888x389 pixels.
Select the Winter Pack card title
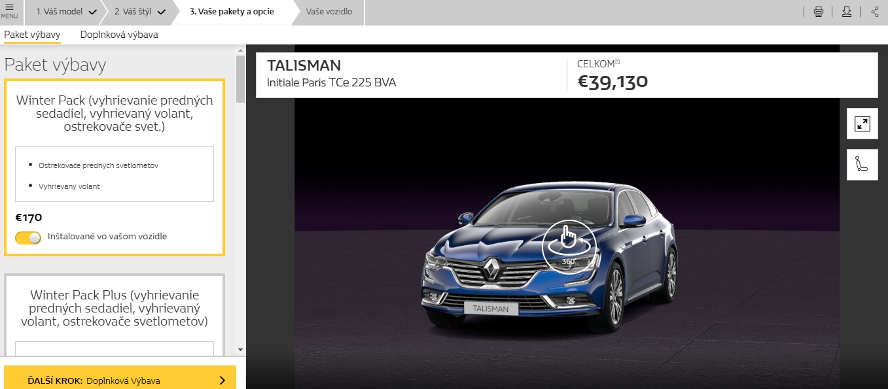(x=115, y=114)
